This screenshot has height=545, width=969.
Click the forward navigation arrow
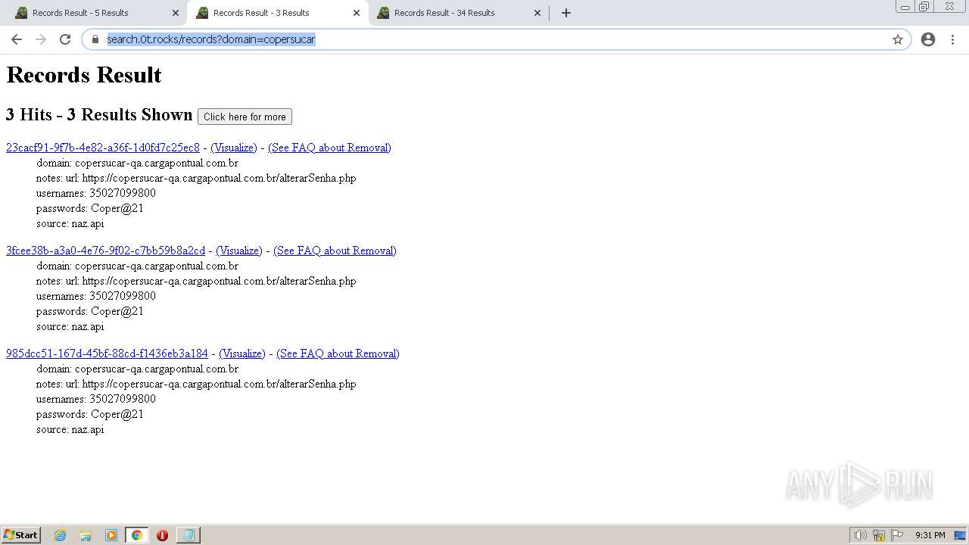click(x=41, y=39)
